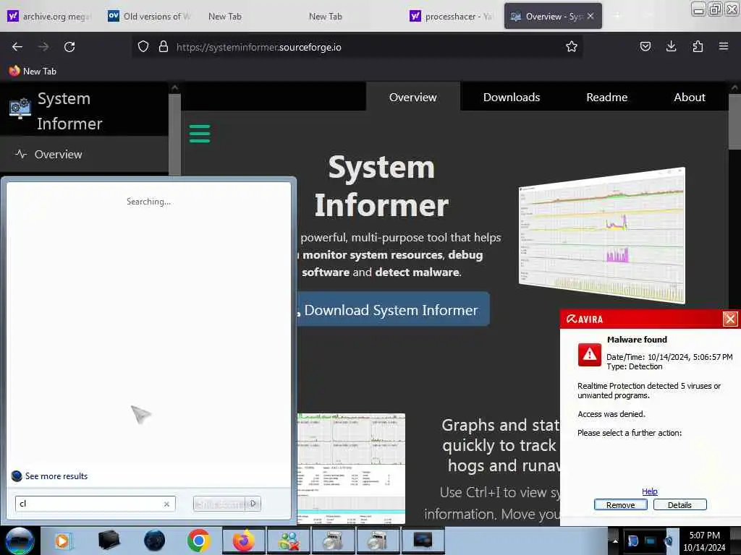Clear the Start menu search text

pyautogui.click(x=166, y=504)
